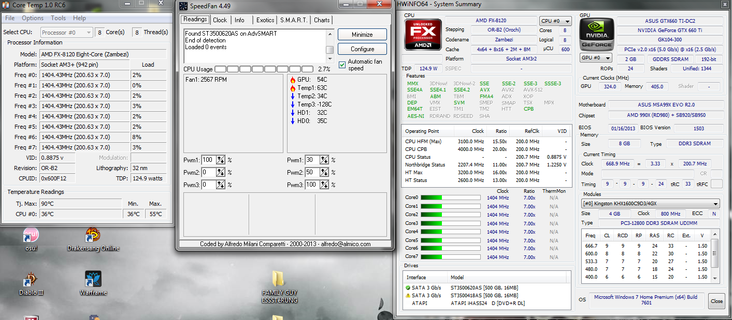
Task: Click the blue arrow icon beside Temp3
Action: pyautogui.click(x=293, y=104)
